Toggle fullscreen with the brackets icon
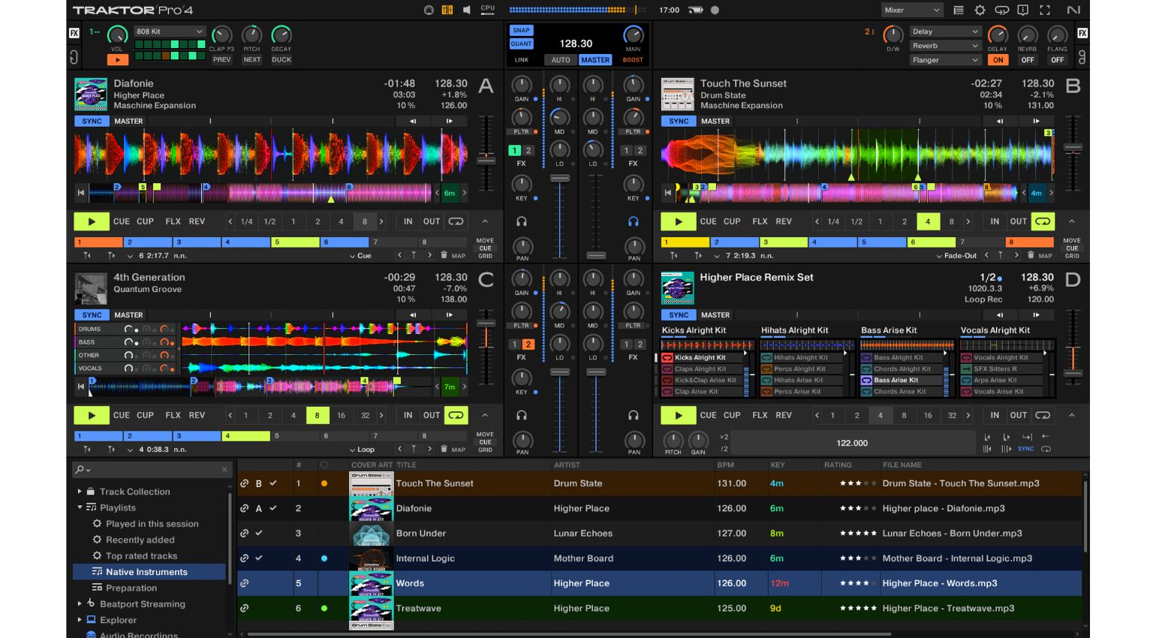This screenshot has width=1156, height=638. pyautogui.click(x=1045, y=10)
